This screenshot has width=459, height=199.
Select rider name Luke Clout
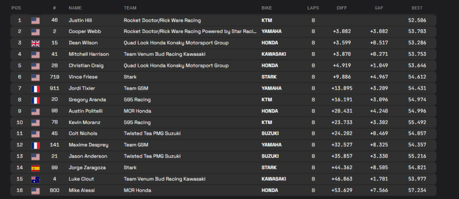pos(82,179)
